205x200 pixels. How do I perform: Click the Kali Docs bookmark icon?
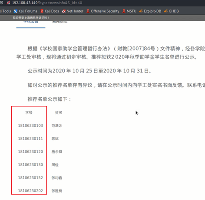(42, 11)
